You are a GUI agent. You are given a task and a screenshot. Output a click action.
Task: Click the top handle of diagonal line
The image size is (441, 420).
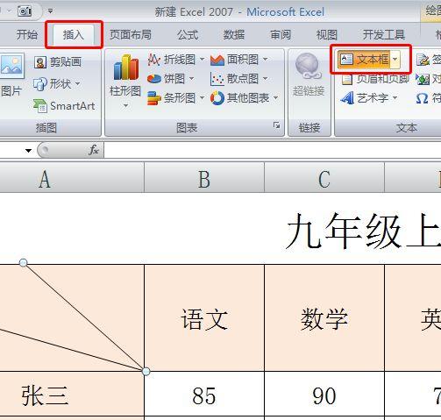click(x=24, y=262)
